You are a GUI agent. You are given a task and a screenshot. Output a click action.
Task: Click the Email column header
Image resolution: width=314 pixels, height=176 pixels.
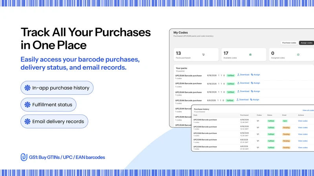(x=284, y=115)
